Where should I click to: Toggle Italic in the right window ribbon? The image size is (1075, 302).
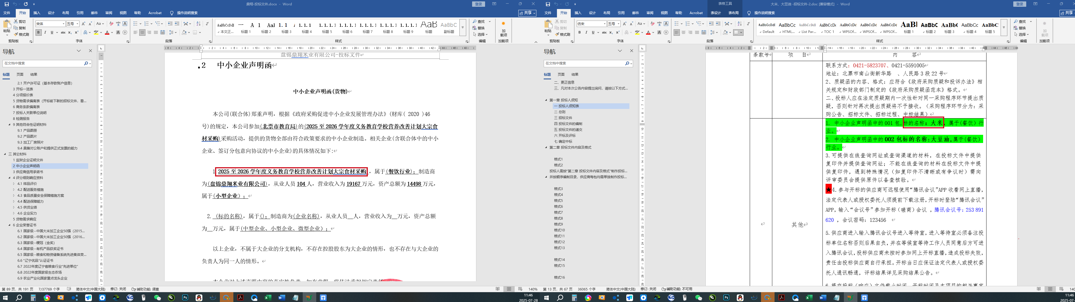(586, 32)
